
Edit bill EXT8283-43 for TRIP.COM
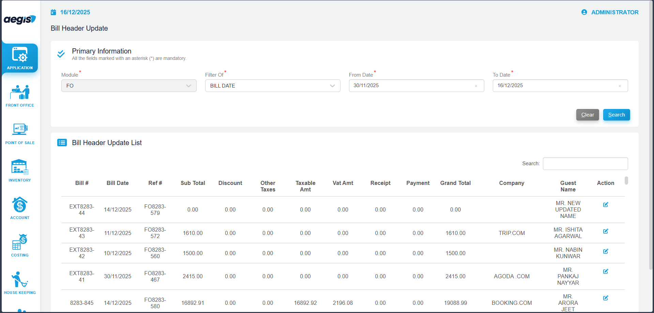(605, 231)
